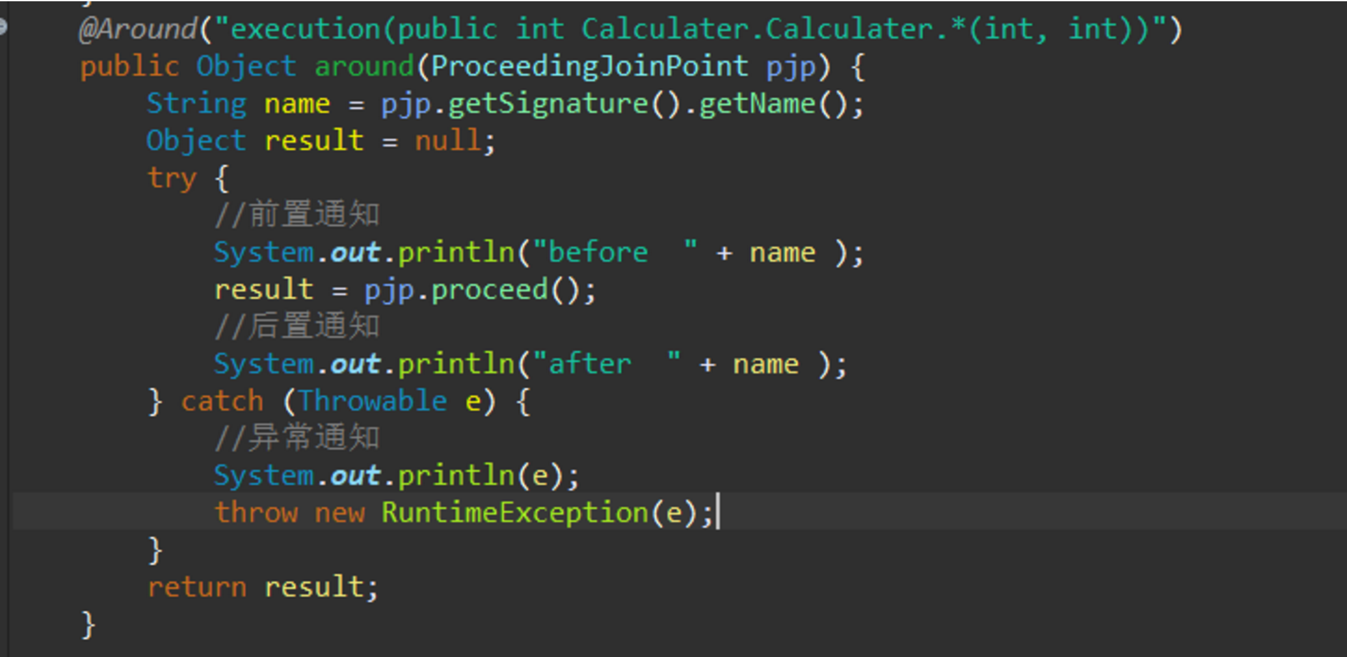Click println in the System.out.println(e) line

coord(456,476)
